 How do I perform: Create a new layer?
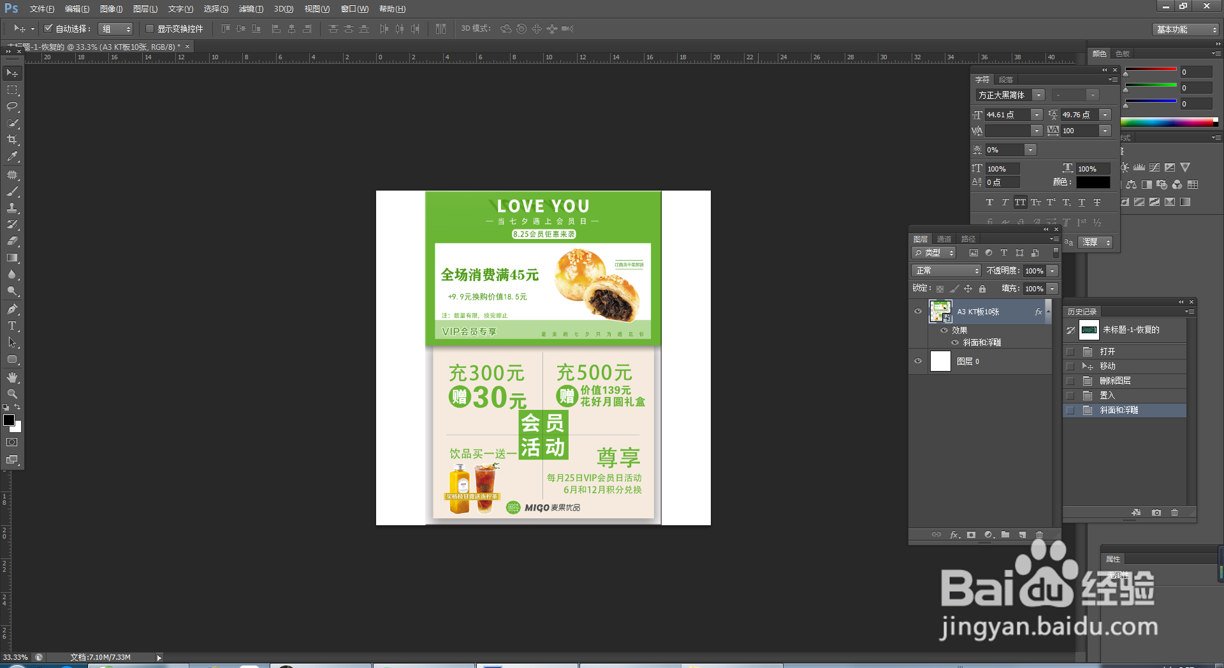click(1023, 535)
